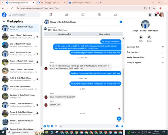Open conversation with Ben
The image size is (168, 135).
coord(20,54)
